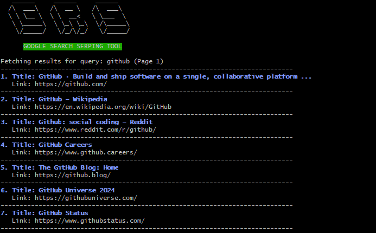Click the GOOGLE SEARCH SERPING TOOL banner
The image size is (376, 233).
point(73,46)
